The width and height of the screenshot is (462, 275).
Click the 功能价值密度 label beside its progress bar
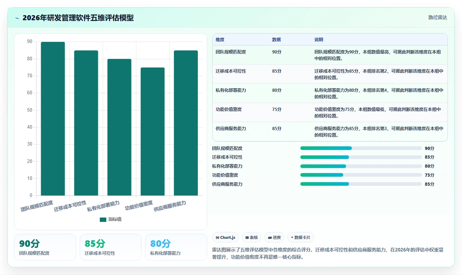coord(225,175)
